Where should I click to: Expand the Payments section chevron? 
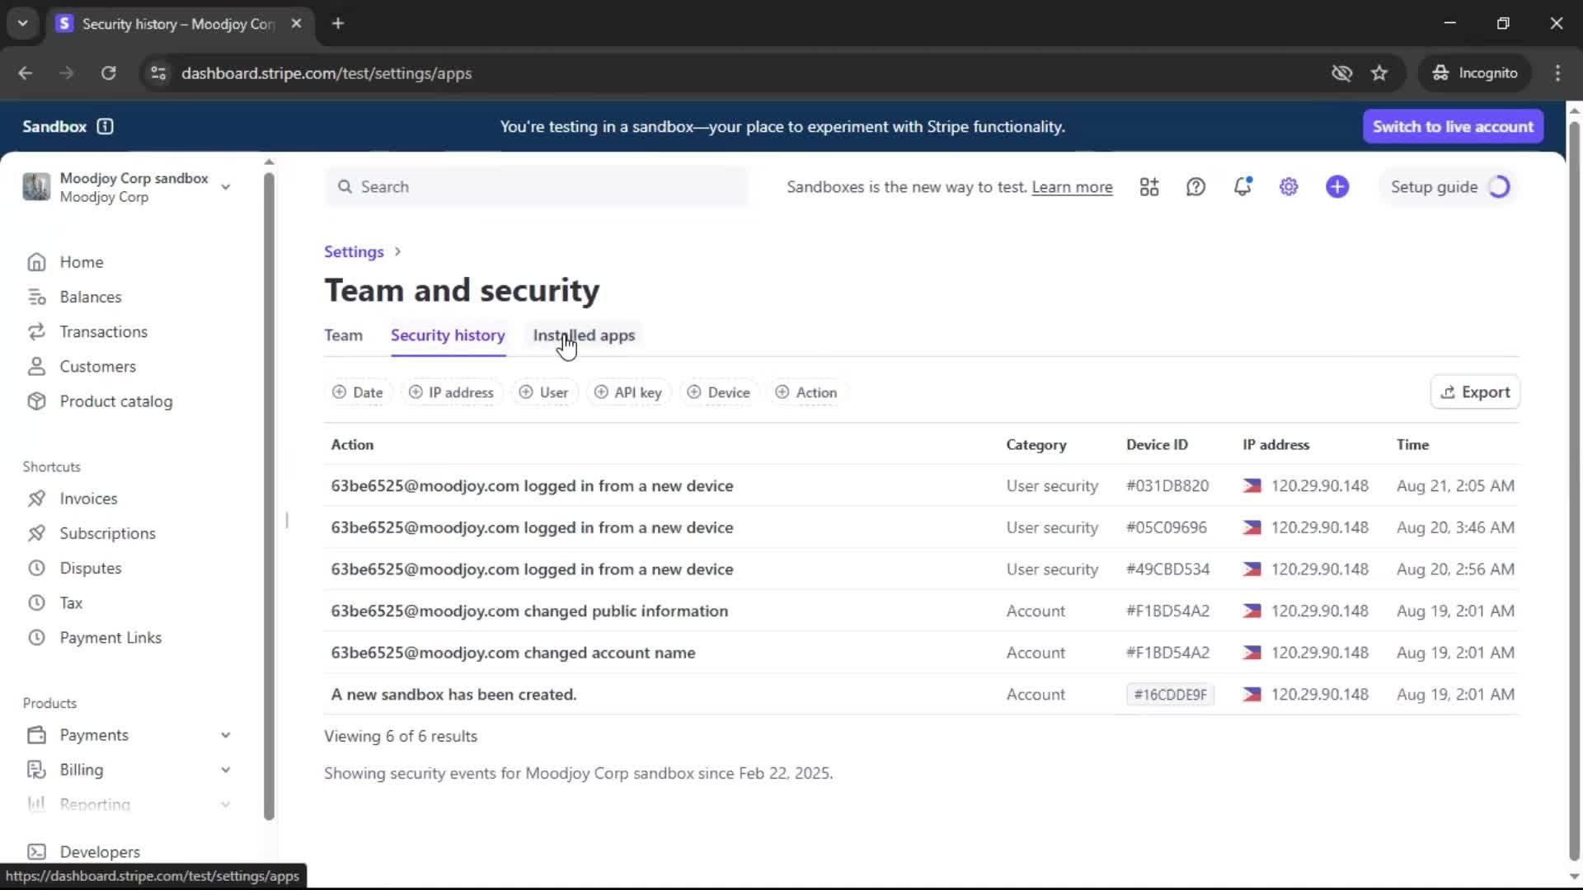pyautogui.click(x=225, y=735)
